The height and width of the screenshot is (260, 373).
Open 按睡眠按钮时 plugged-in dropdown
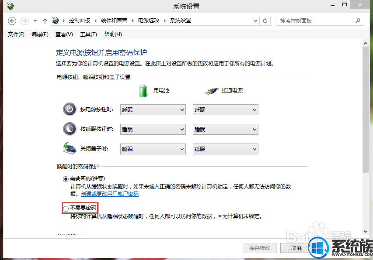226,130
